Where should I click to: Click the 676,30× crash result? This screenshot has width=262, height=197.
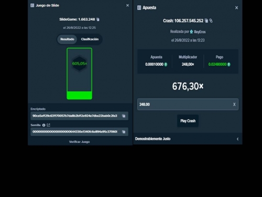pos(188,86)
